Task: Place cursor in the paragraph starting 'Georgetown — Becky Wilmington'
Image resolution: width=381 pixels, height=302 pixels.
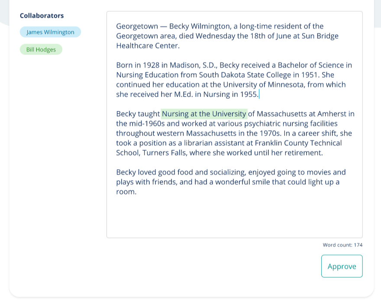Action: (227, 36)
